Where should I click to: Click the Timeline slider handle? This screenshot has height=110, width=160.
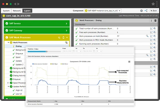click(47, 52)
